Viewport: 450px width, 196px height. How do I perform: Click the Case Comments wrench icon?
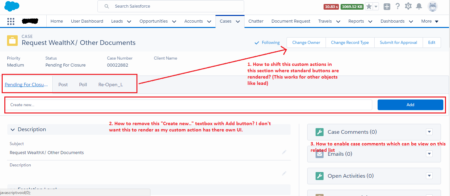pos(320,132)
